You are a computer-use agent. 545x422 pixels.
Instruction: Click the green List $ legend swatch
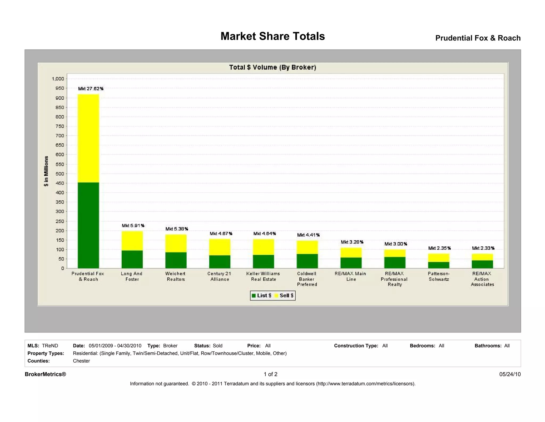point(254,295)
